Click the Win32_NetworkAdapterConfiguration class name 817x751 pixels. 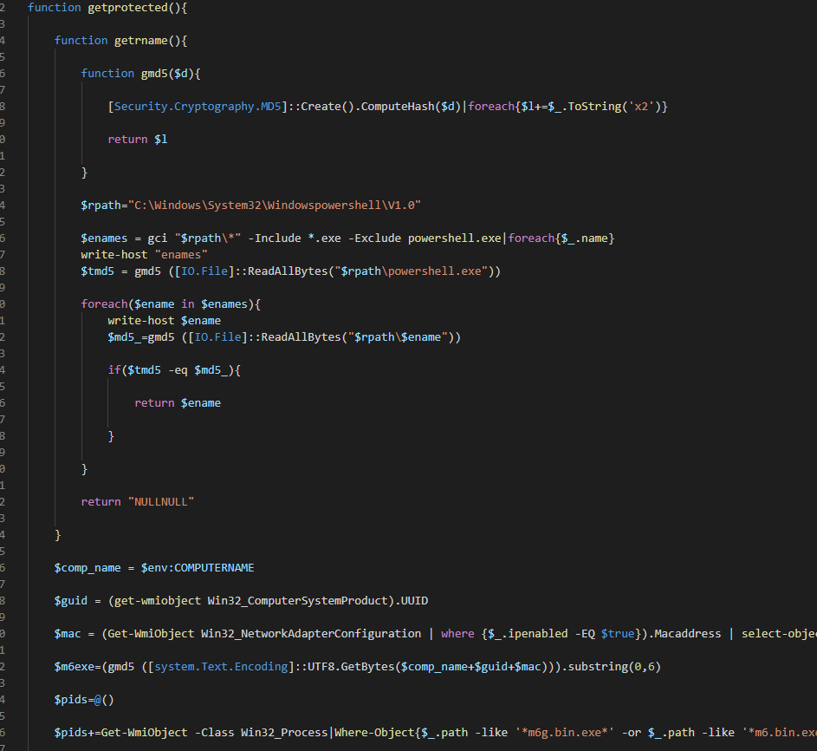tap(311, 633)
